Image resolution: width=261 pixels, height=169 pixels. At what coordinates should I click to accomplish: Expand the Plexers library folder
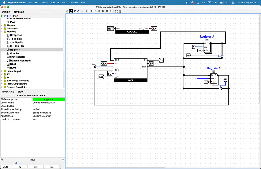(x=2, y=25)
